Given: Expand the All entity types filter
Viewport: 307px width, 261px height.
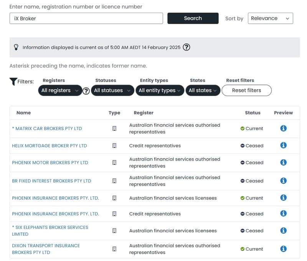Looking at the screenshot, I should [x=160, y=90].
